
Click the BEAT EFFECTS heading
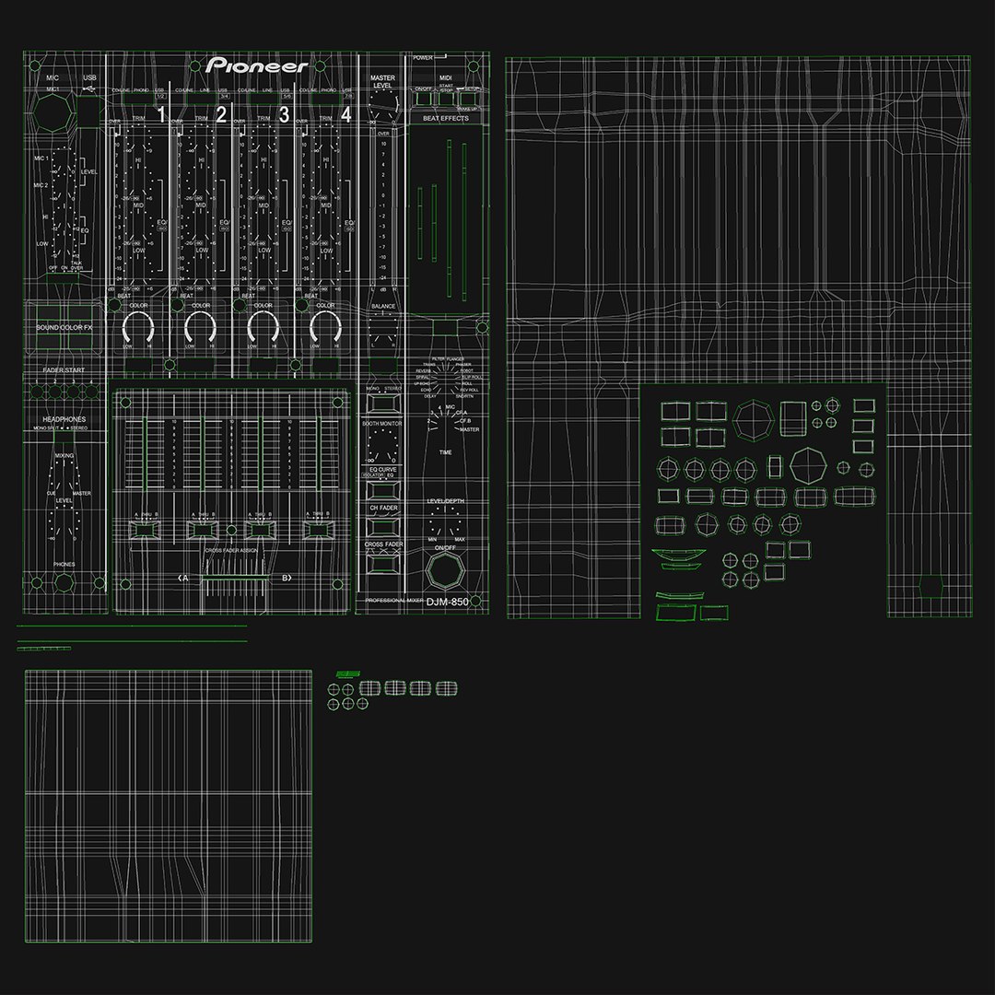446,118
